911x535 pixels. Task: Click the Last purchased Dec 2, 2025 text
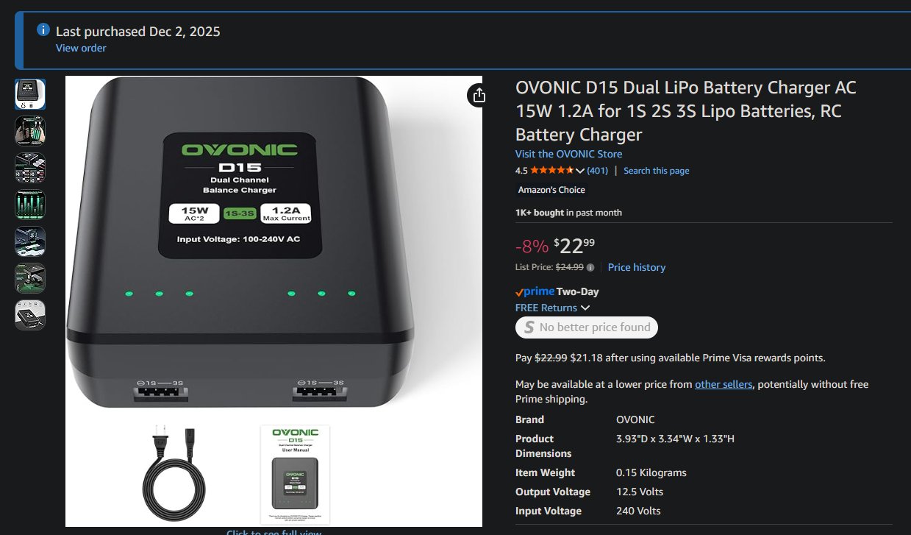point(138,31)
